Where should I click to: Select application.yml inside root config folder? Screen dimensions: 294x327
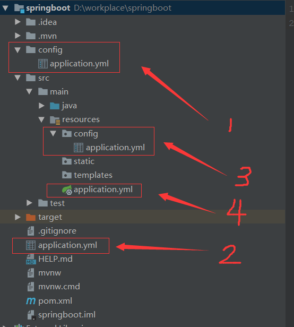(x=79, y=64)
